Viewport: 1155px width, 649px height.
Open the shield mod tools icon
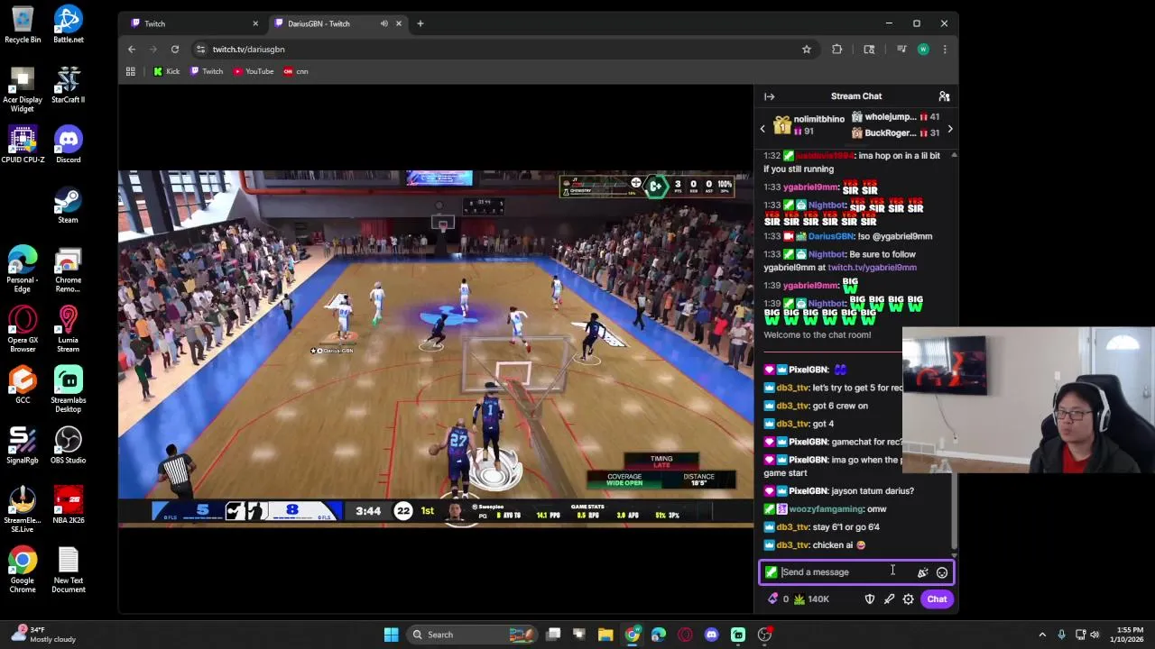(x=870, y=599)
